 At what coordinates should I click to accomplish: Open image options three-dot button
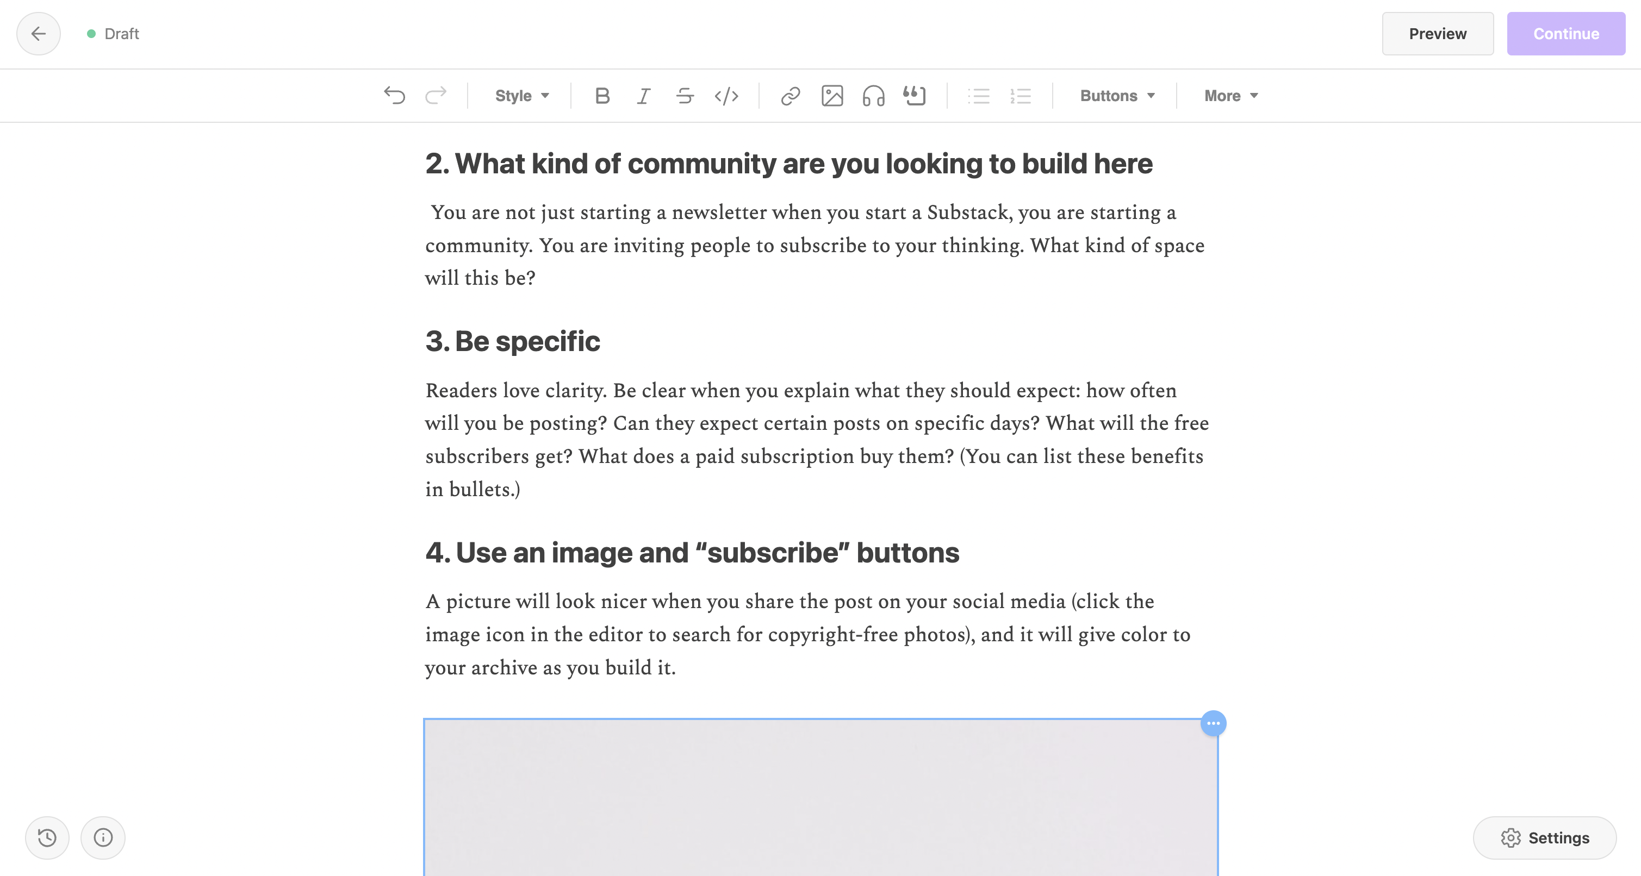click(1213, 723)
